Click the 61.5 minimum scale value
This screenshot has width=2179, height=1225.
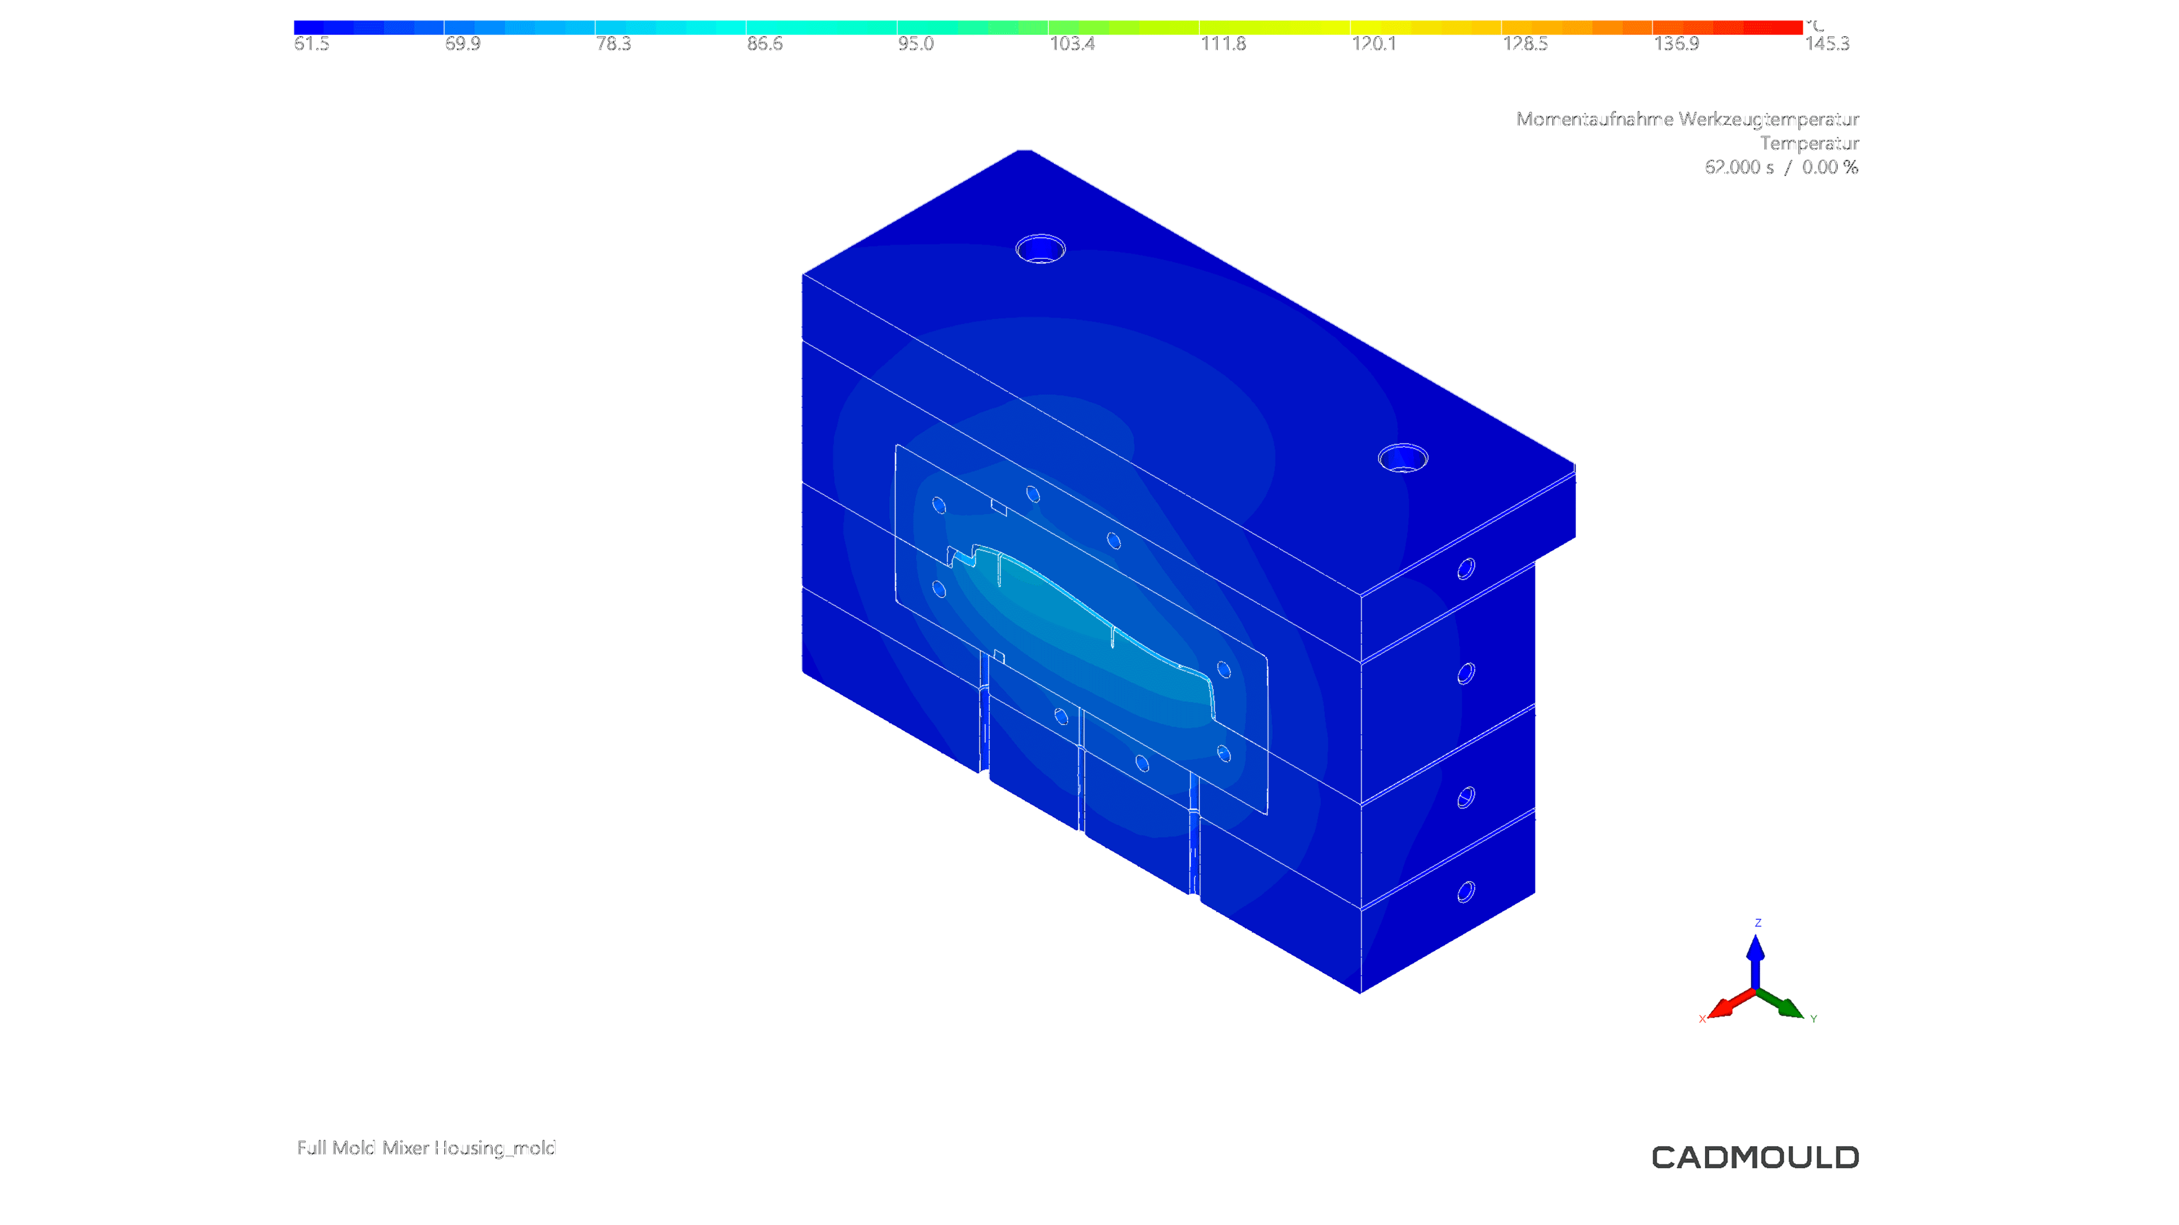pos(311,44)
